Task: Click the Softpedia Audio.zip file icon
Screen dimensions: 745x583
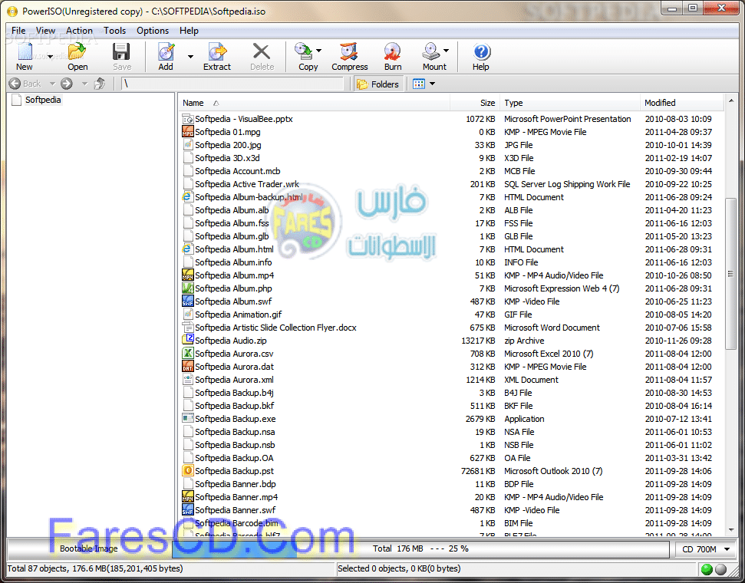Action: pos(188,340)
